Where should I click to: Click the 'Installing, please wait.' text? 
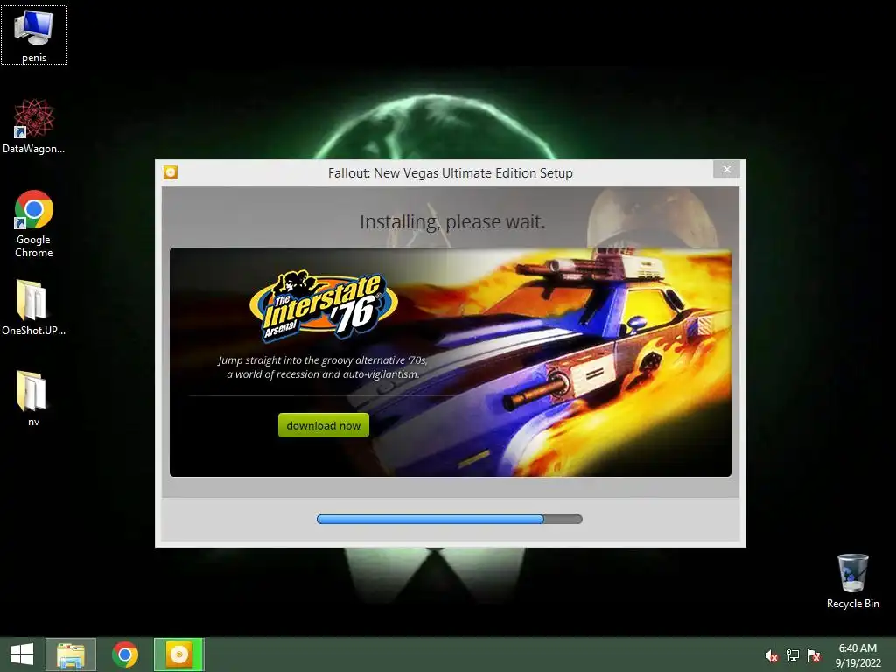(452, 221)
